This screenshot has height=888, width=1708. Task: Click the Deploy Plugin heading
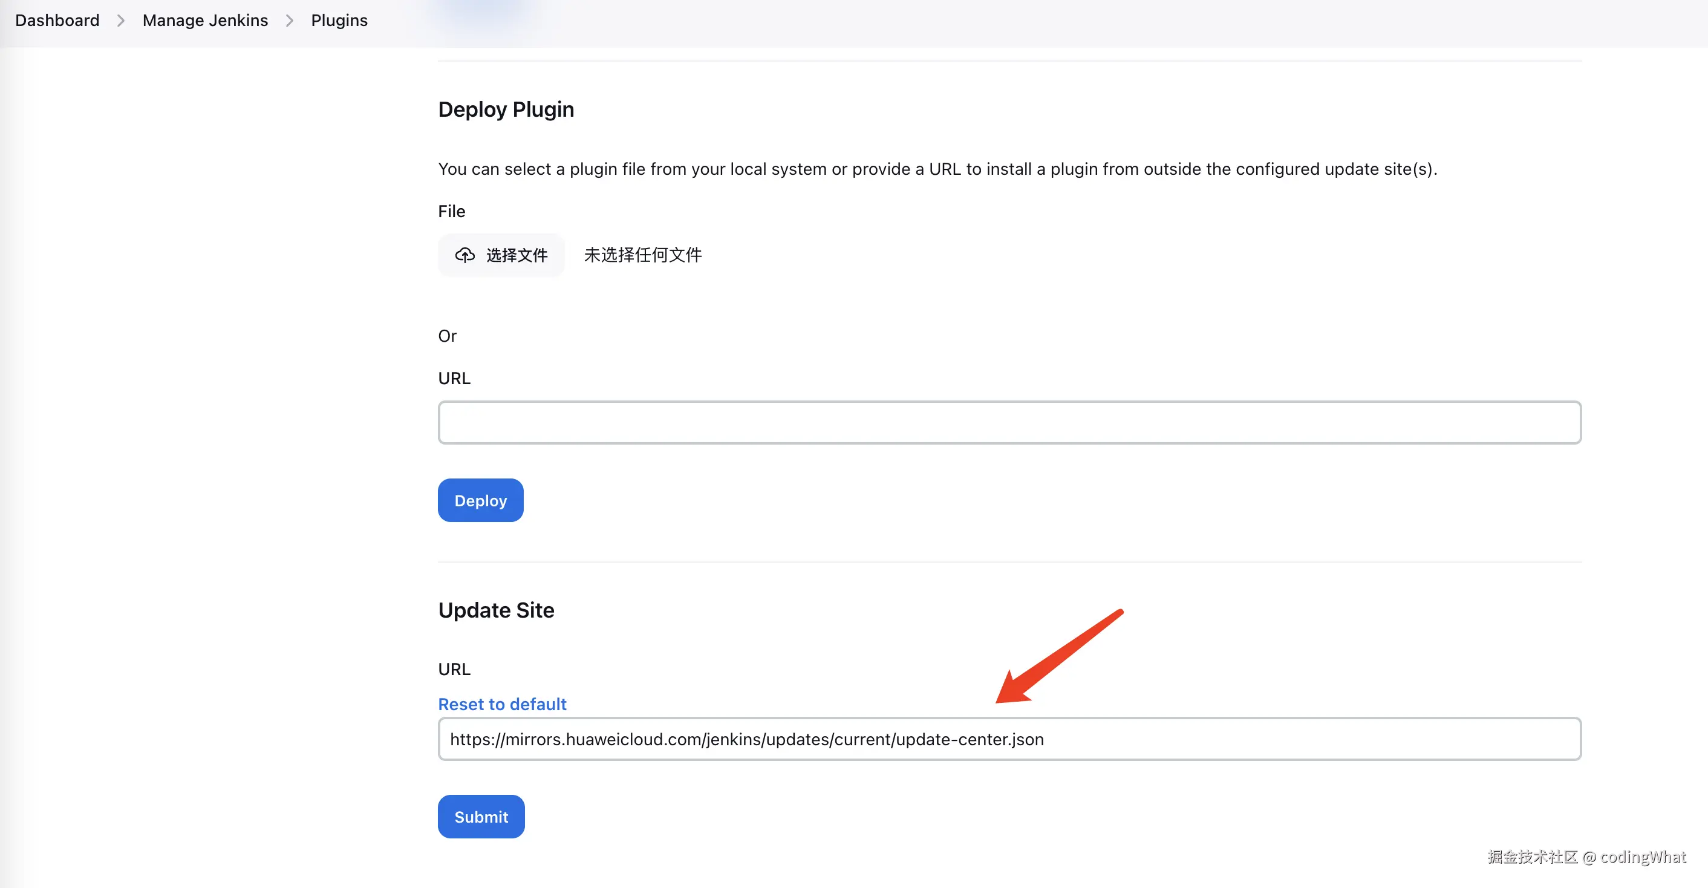(x=506, y=109)
